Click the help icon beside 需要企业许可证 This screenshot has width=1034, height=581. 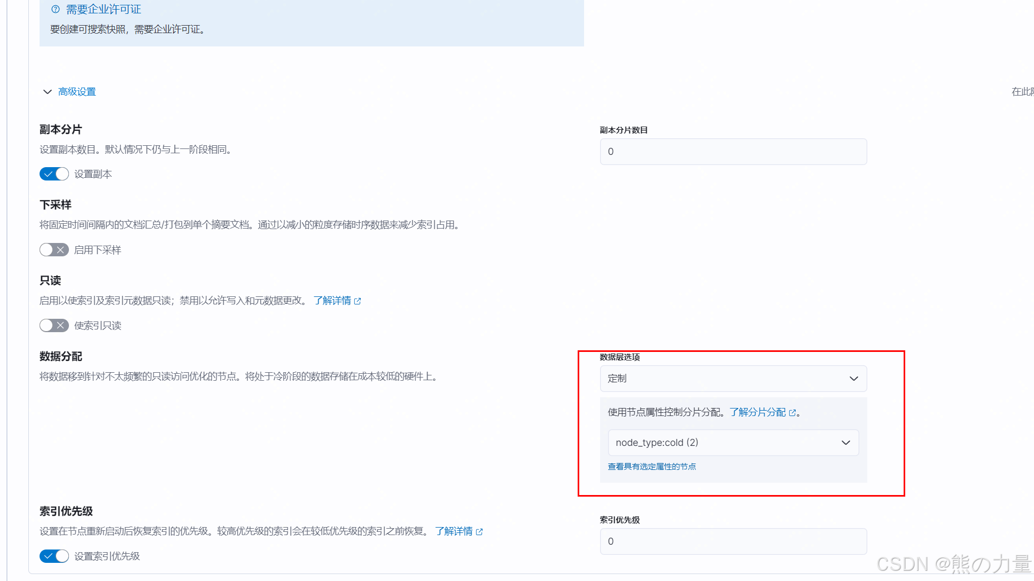point(56,9)
